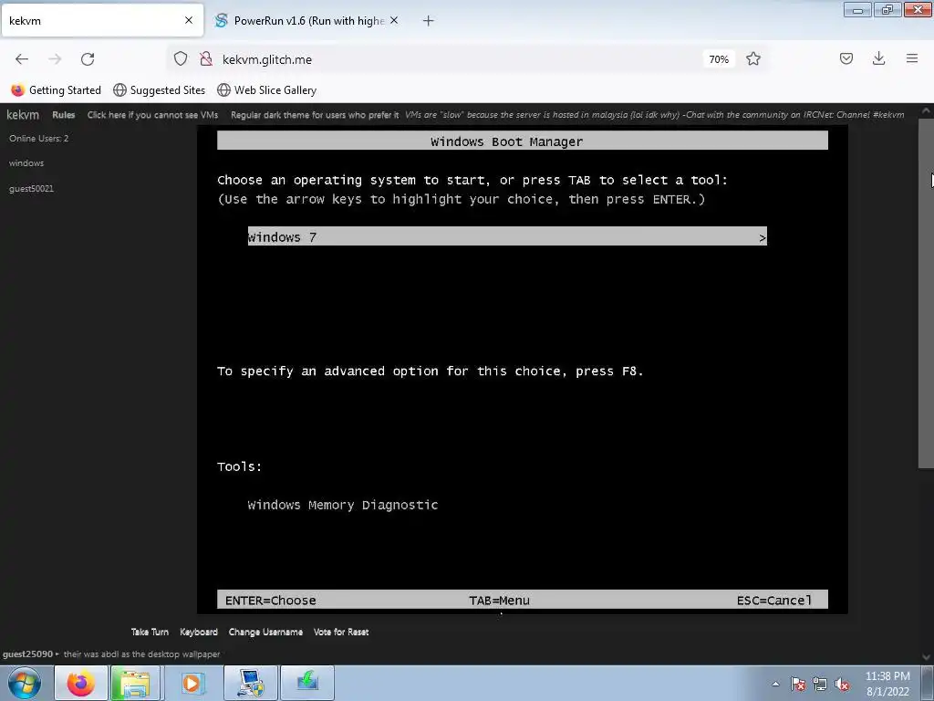Image resolution: width=934 pixels, height=701 pixels.
Task: Bookmark this page with the star icon
Action: point(752,58)
